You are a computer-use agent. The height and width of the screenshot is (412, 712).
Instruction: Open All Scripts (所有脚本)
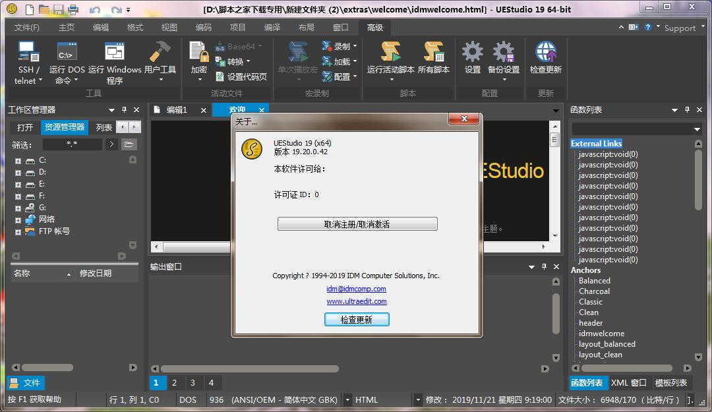[x=434, y=58]
